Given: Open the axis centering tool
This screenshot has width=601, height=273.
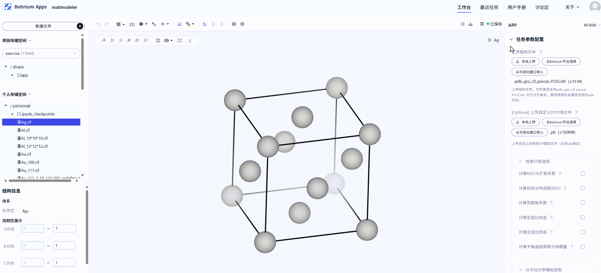Looking at the screenshot, I should tap(165, 24).
